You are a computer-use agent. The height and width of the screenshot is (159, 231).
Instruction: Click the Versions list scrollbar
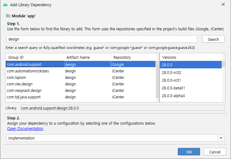tap(224, 64)
